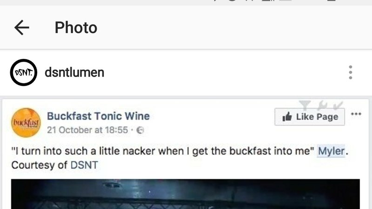Open the dark video thumbnail below caption

pos(185,194)
